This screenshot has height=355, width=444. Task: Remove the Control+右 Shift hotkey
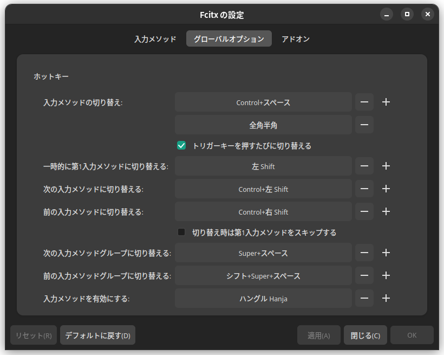click(364, 211)
